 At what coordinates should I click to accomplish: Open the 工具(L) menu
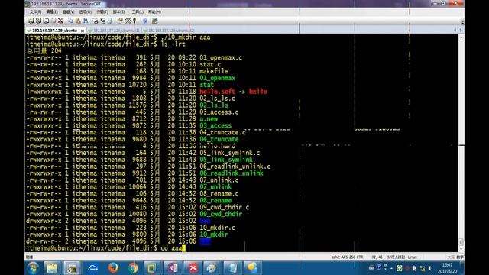pos(138,12)
